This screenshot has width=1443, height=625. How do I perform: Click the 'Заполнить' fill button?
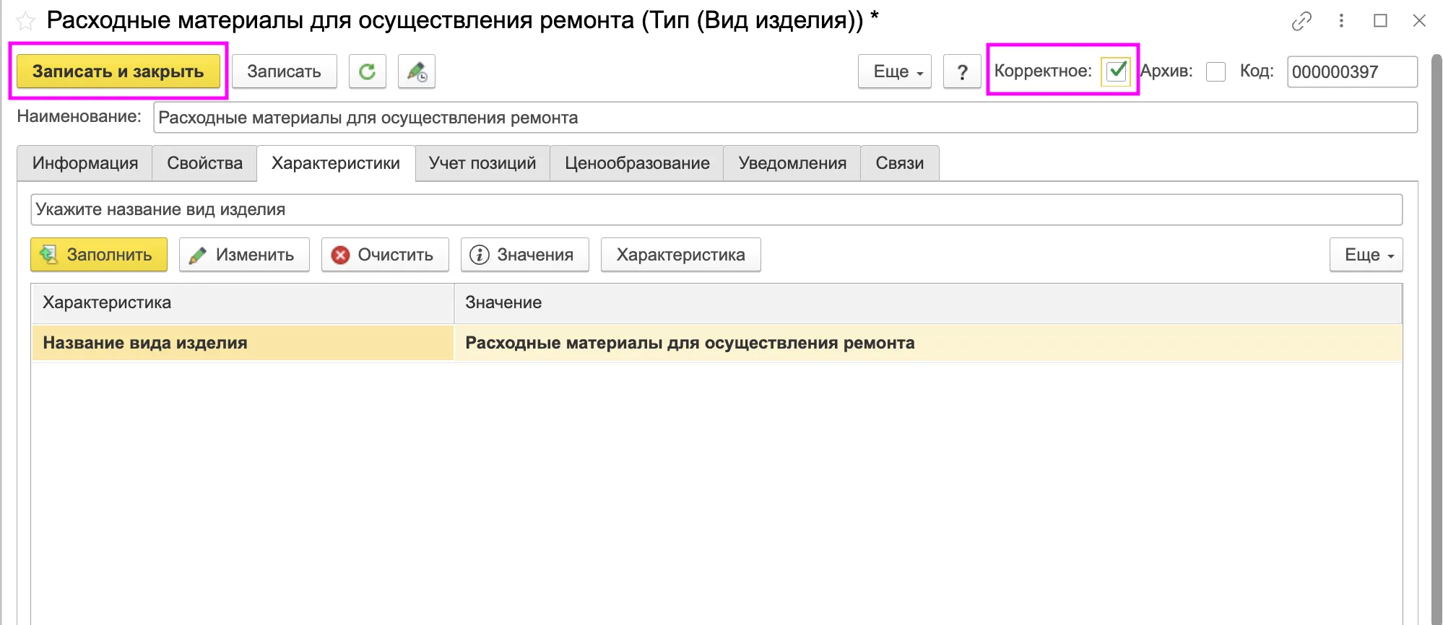[99, 255]
